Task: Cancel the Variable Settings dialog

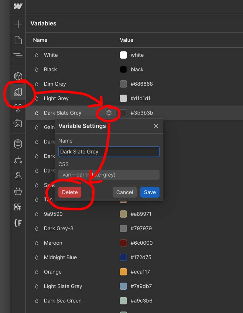Action: coord(125,192)
